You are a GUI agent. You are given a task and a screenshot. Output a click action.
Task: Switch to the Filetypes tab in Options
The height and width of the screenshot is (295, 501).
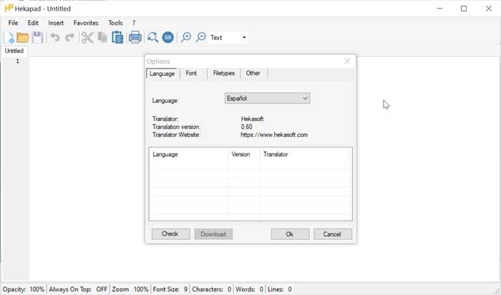(223, 73)
